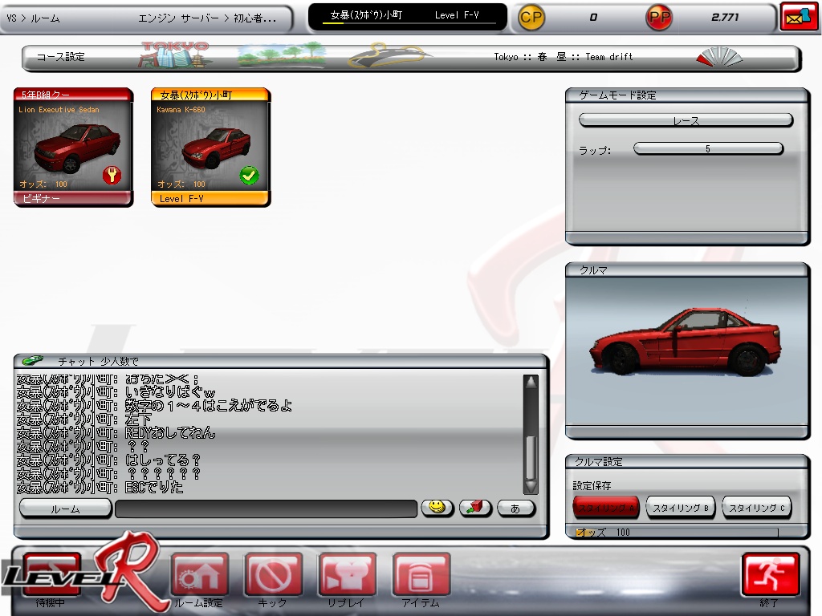Click the chat scrollbar up arrow
822x616 pixels.
531,382
